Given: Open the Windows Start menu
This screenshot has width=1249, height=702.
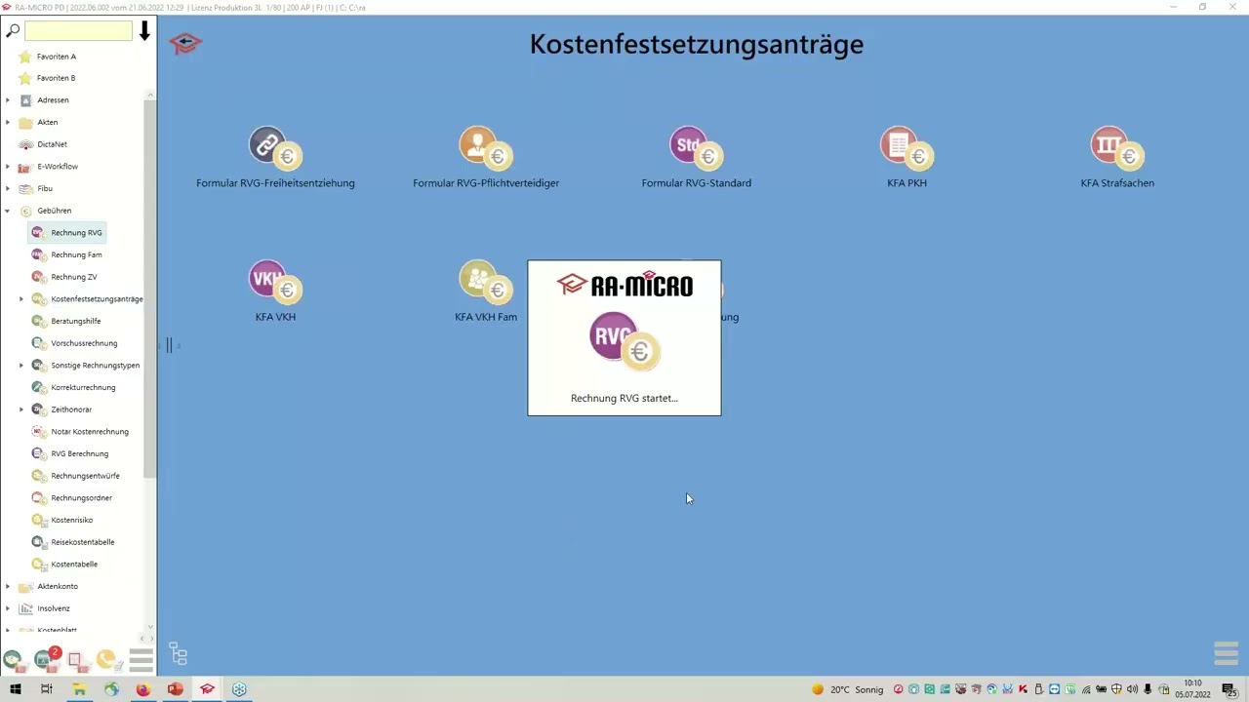Looking at the screenshot, I should click(x=16, y=689).
